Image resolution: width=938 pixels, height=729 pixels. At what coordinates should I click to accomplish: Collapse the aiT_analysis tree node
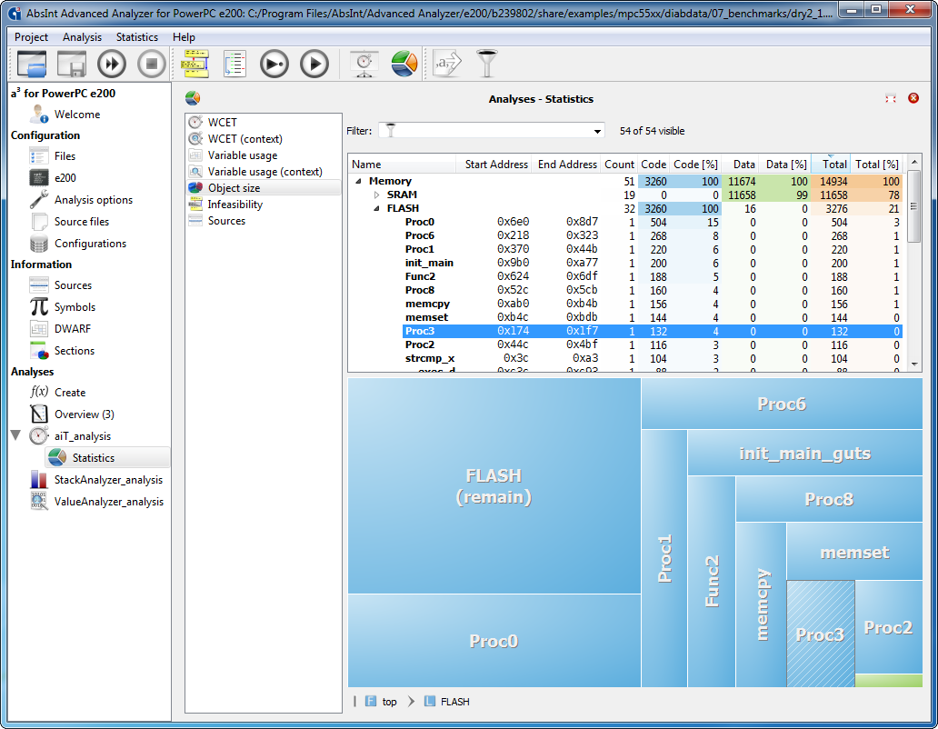pyautogui.click(x=16, y=434)
